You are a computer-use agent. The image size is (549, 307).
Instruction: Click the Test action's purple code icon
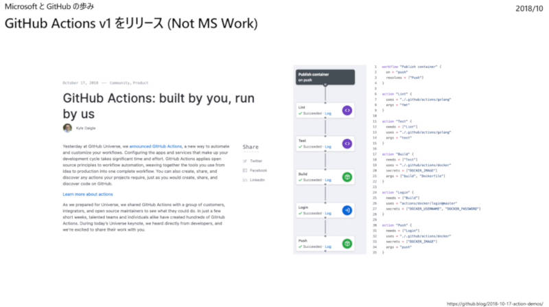[347, 144]
